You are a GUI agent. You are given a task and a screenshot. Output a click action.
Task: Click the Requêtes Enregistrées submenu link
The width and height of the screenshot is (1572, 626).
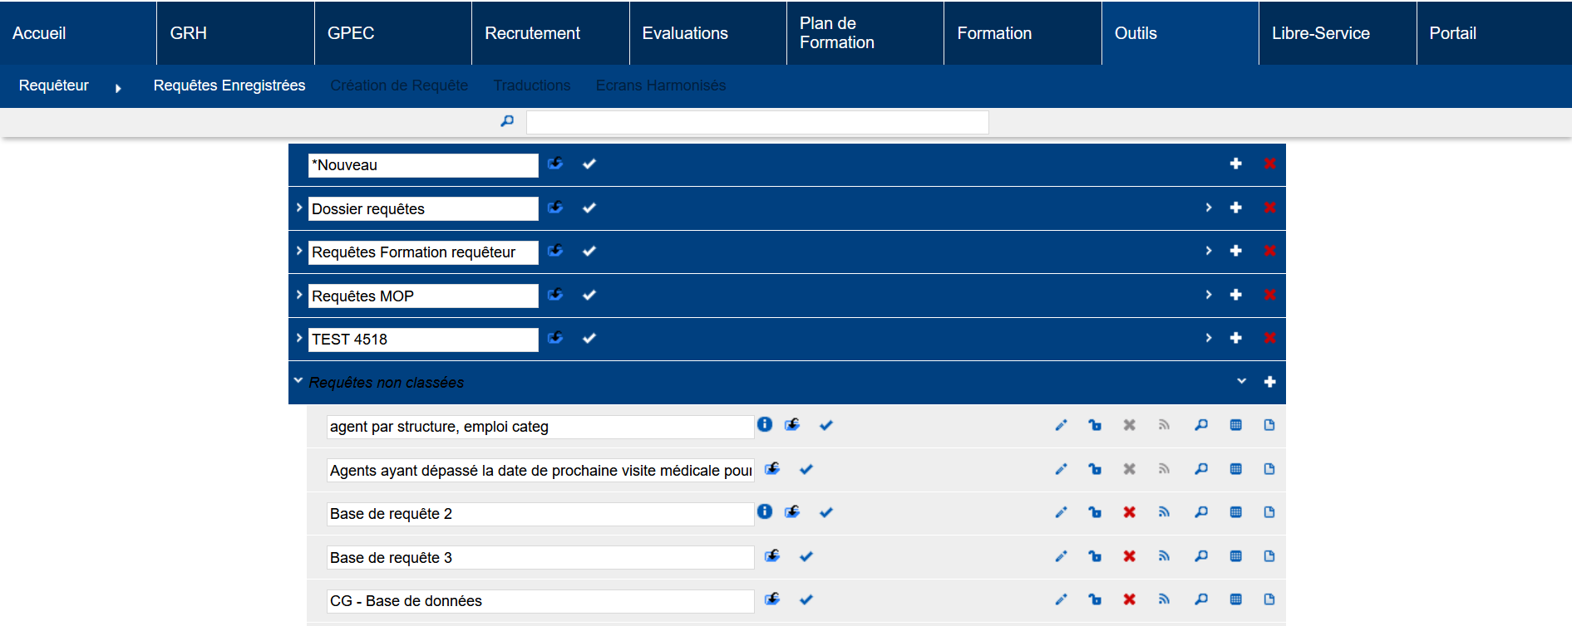(229, 86)
